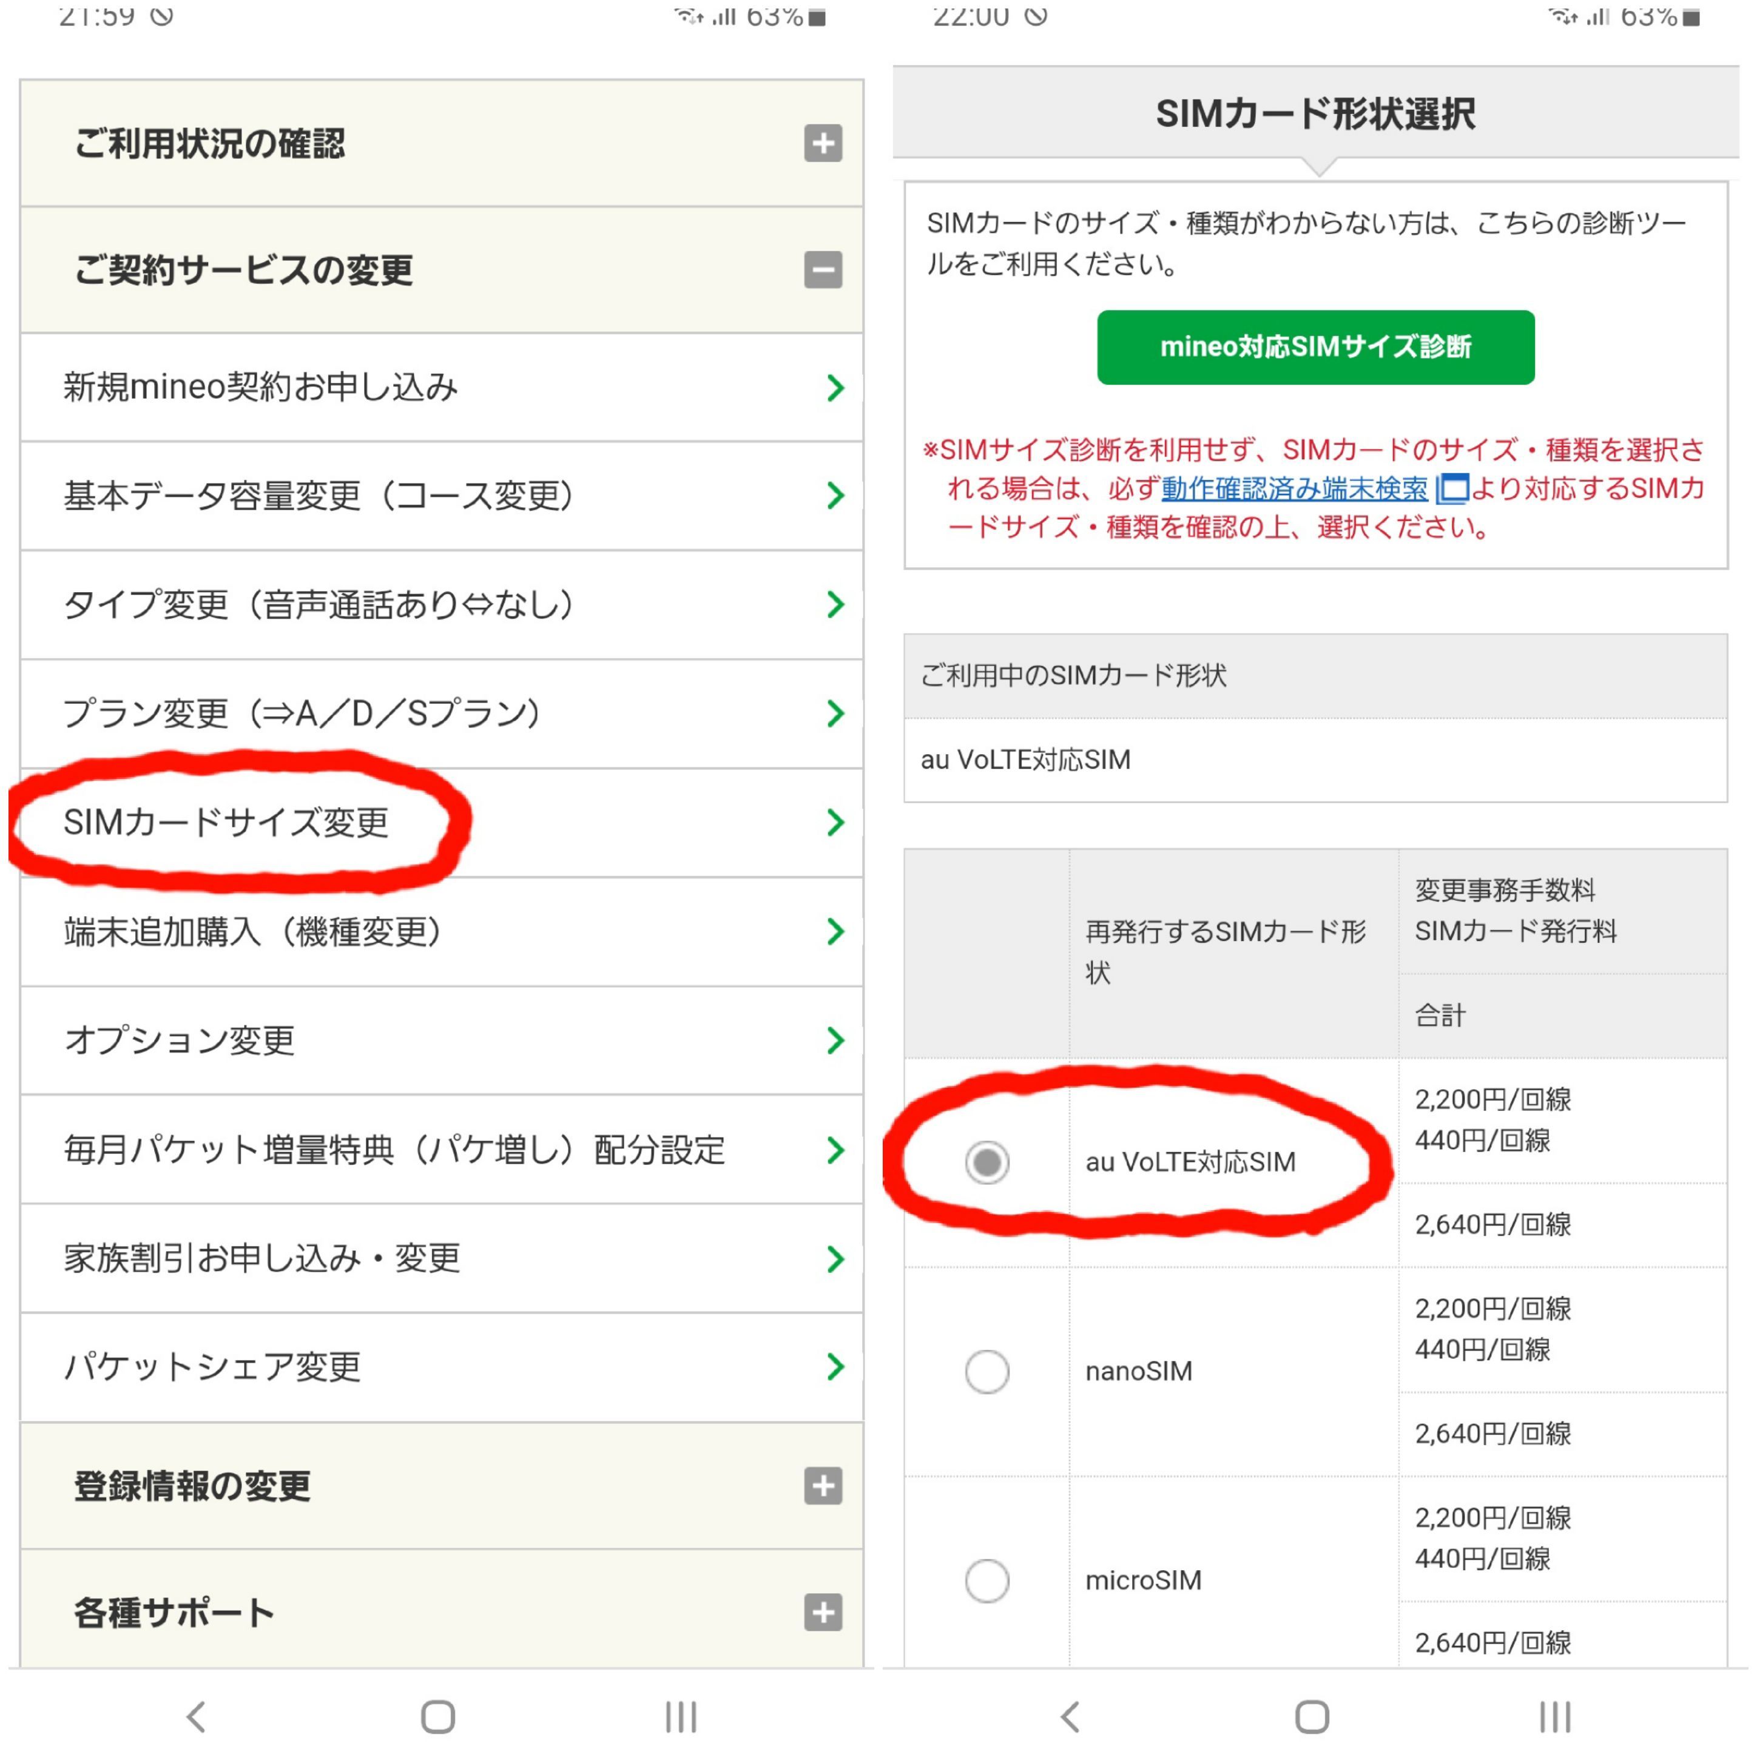
Task: Open the 動作確認済み端末検索 link
Action: (x=1294, y=489)
